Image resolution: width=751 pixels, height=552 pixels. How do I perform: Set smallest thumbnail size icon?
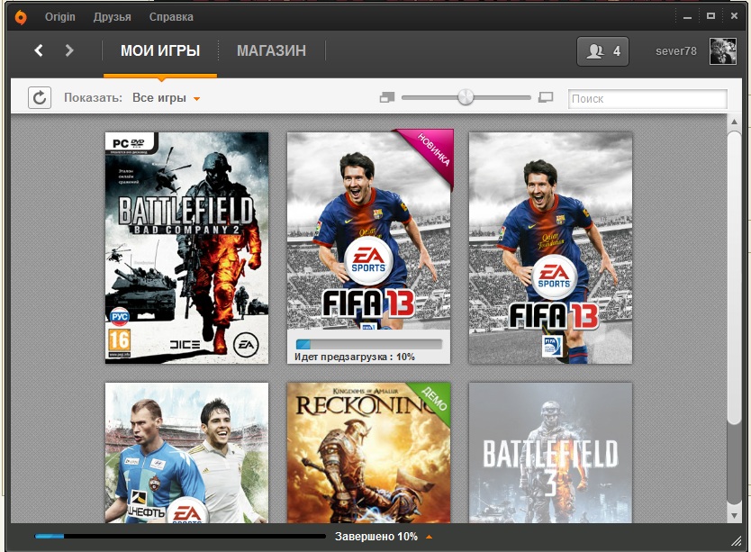tap(387, 98)
